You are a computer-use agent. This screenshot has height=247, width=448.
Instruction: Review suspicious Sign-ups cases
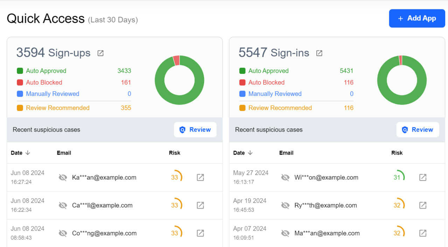[x=195, y=130]
